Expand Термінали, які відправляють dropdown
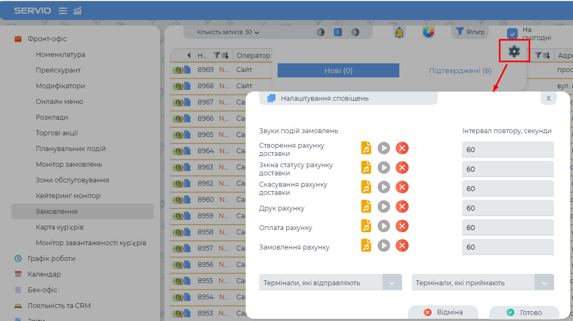 392,282
